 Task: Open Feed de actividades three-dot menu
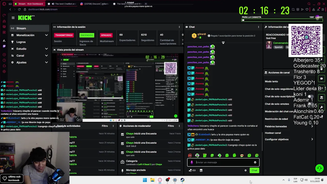(113, 126)
